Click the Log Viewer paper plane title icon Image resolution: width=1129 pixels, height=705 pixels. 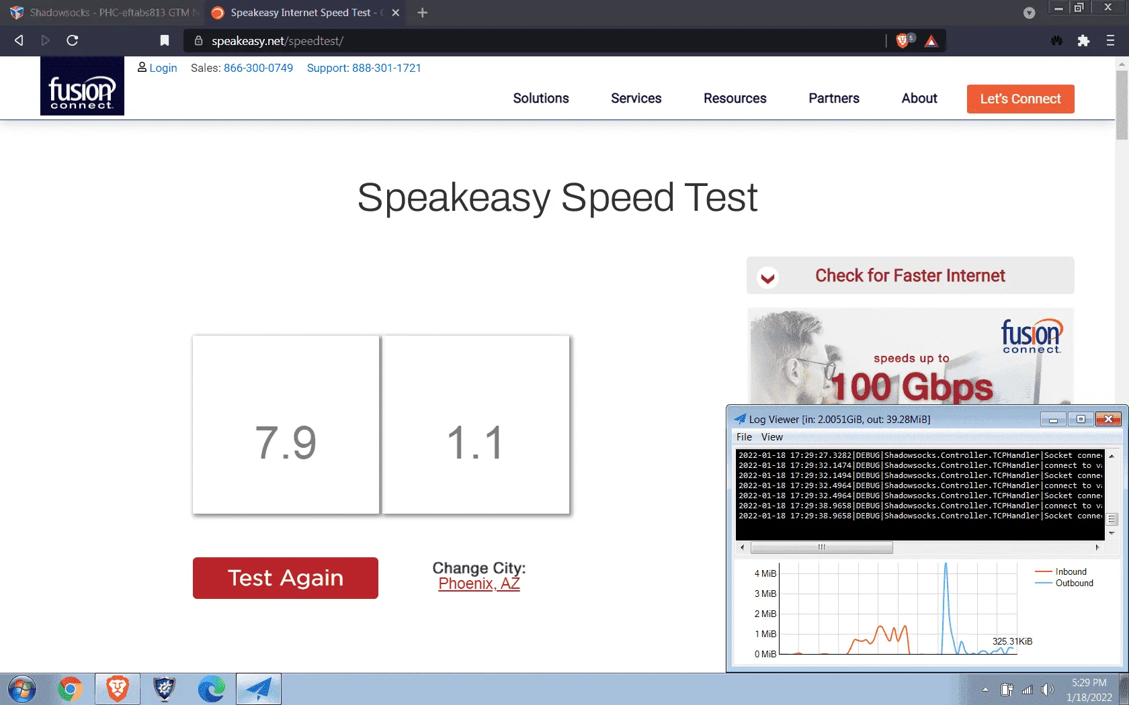click(740, 419)
